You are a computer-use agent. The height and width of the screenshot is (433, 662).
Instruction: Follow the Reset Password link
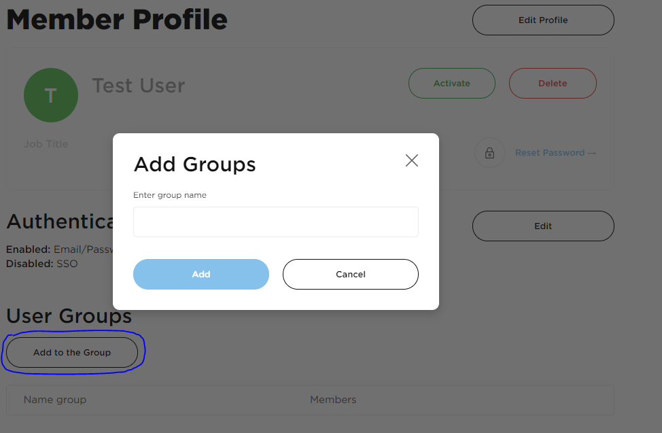555,153
